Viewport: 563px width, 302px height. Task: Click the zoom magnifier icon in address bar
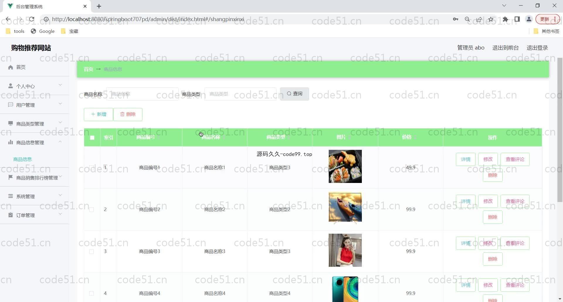pyautogui.click(x=467, y=19)
